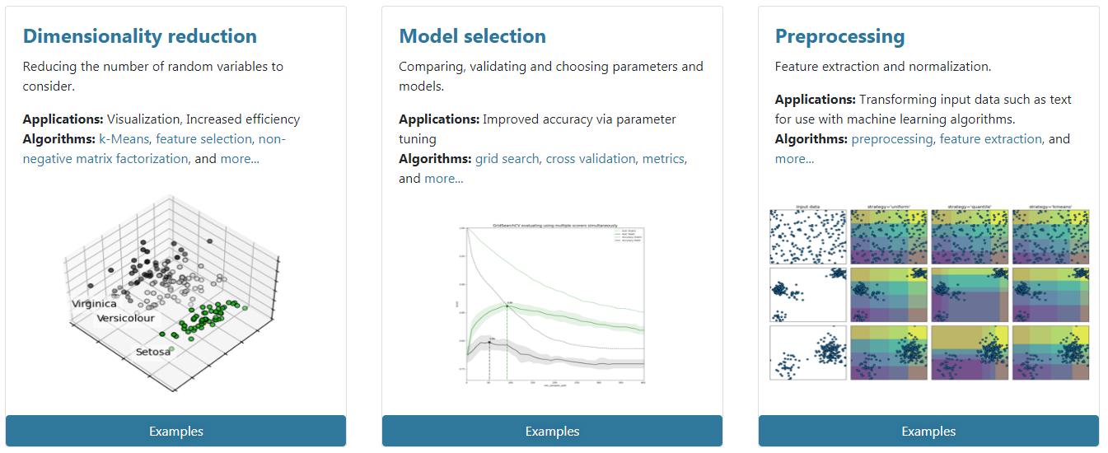Click more... under Preprocessing algorithms

pyautogui.click(x=795, y=159)
